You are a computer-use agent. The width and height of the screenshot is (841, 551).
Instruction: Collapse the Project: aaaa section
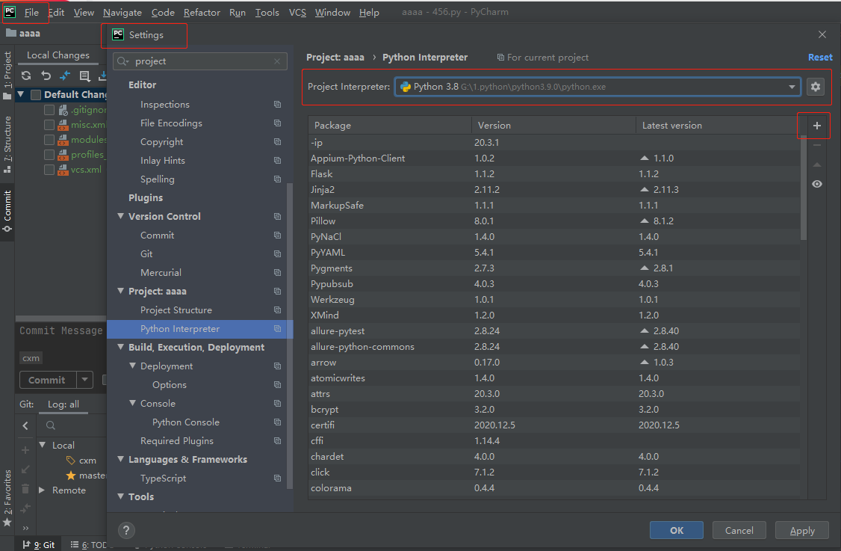121,291
